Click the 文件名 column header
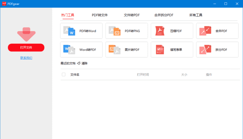The height and width of the screenshot is (139, 243). [x=75, y=75]
